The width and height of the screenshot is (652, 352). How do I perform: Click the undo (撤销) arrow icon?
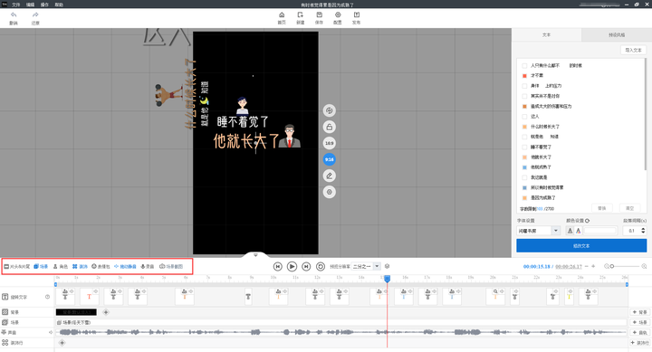click(14, 15)
